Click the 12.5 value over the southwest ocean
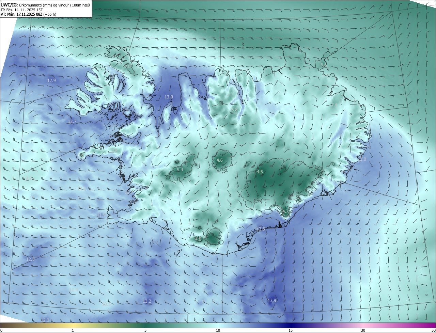The height and width of the screenshot is (333, 436). [x=30, y=259]
